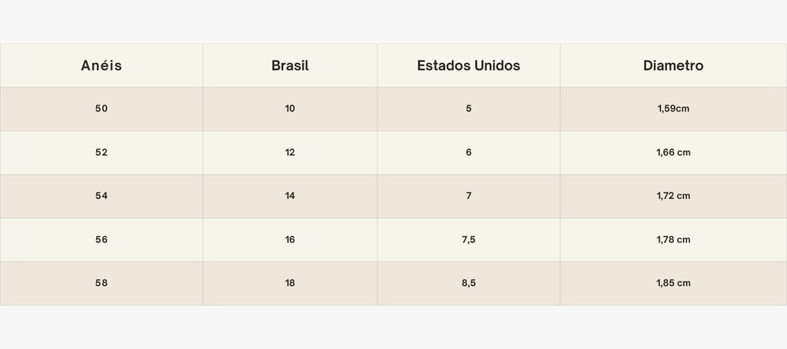Select ring size 52 cell
This screenshot has height=349, width=787.
point(101,153)
